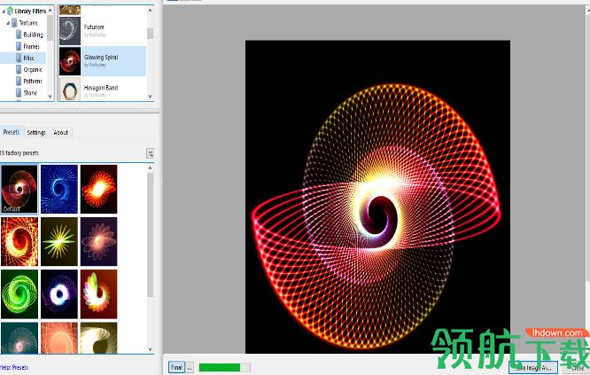Click the ellipsis button beside Final
590x375 pixels.
click(x=190, y=367)
